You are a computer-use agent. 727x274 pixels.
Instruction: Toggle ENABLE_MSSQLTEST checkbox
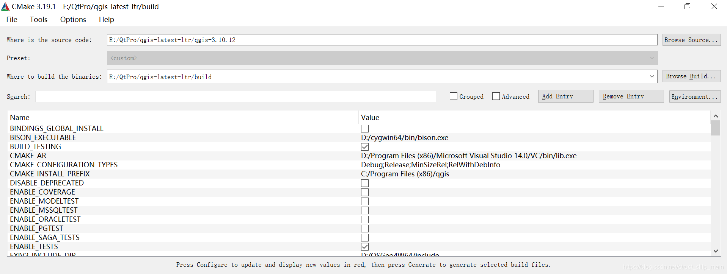tap(365, 210)
